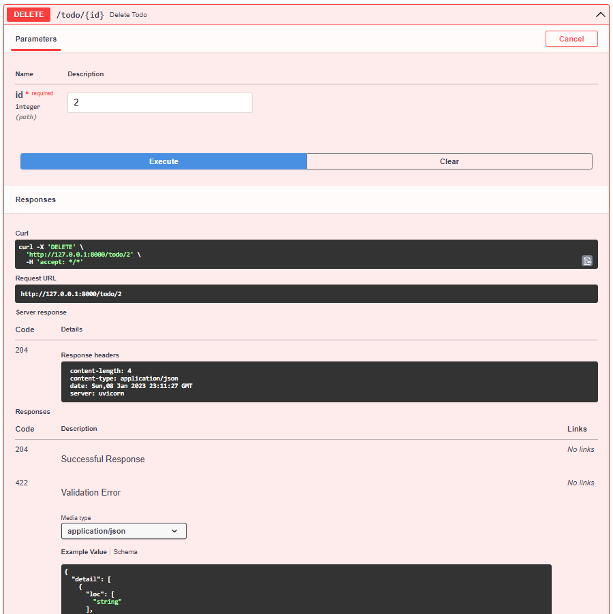This screenshot has width=613, height=614.
Task: Click the Response headers label
Action: [90, 355]
